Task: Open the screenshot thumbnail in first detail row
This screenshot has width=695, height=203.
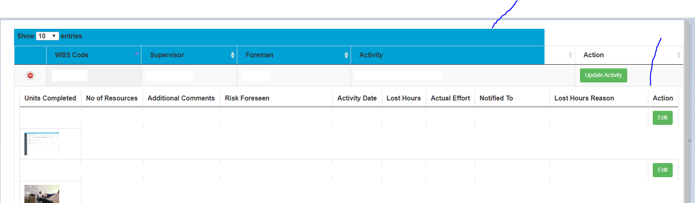Action: coord(42,144)
